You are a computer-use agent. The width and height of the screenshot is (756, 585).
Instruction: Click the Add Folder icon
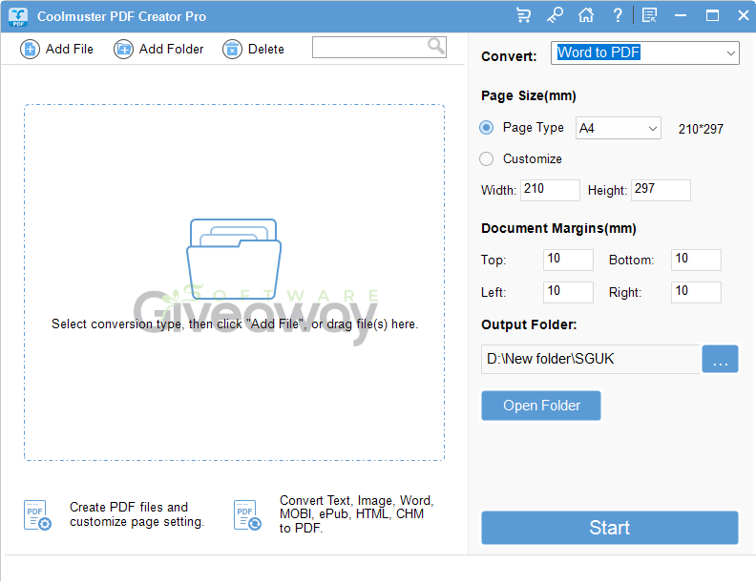tap(123, 50)
